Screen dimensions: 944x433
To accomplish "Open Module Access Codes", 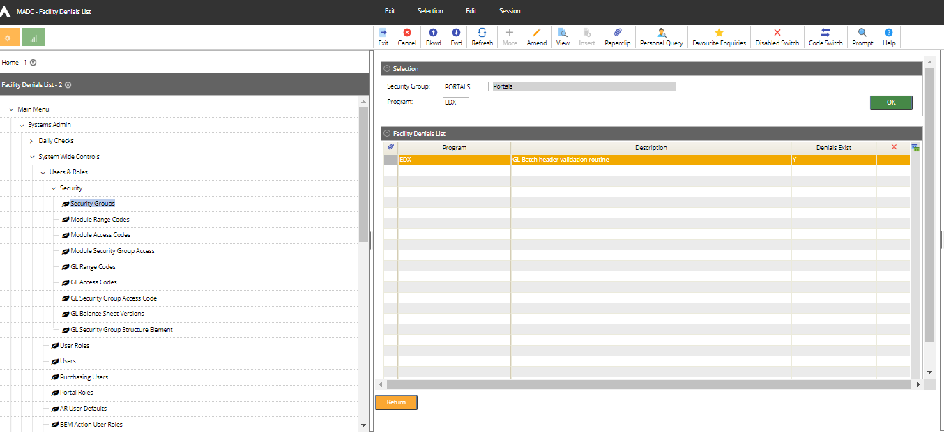I will 100,235.
